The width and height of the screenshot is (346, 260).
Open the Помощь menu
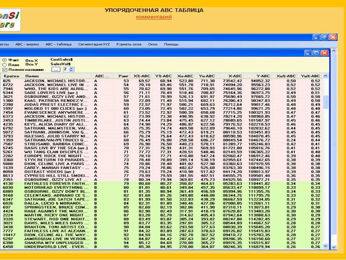click(x=171, y=44)
